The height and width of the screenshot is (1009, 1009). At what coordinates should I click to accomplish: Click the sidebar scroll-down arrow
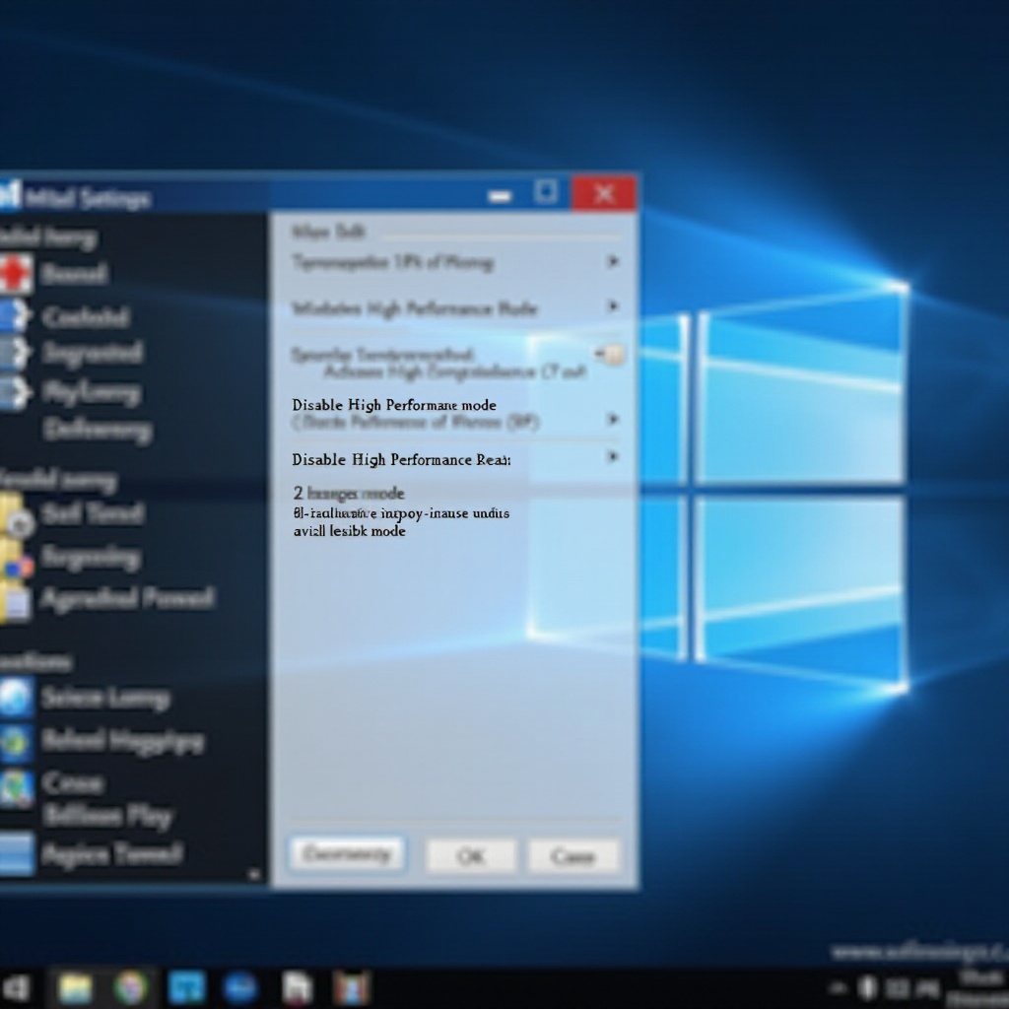click(x=254, y=875)
